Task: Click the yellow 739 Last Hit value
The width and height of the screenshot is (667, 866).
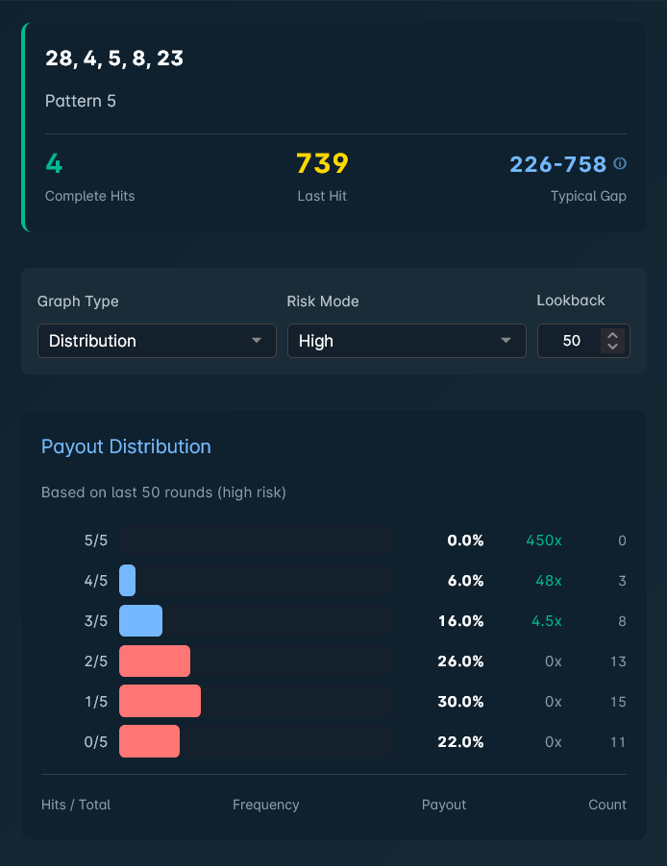Action: (x=322, y=164)
